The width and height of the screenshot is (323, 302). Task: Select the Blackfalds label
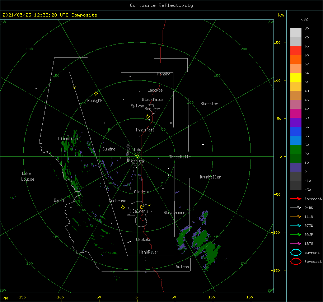[153, 99]
